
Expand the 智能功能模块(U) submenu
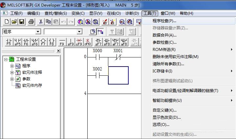189,100
